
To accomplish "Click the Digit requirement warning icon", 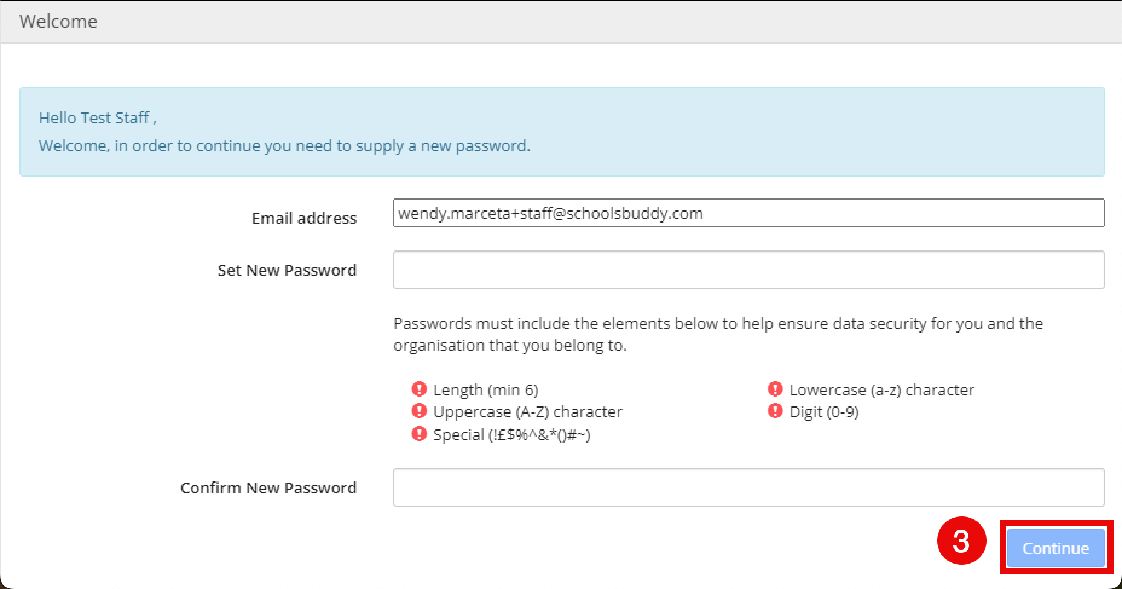I will (x=775, y=411).
